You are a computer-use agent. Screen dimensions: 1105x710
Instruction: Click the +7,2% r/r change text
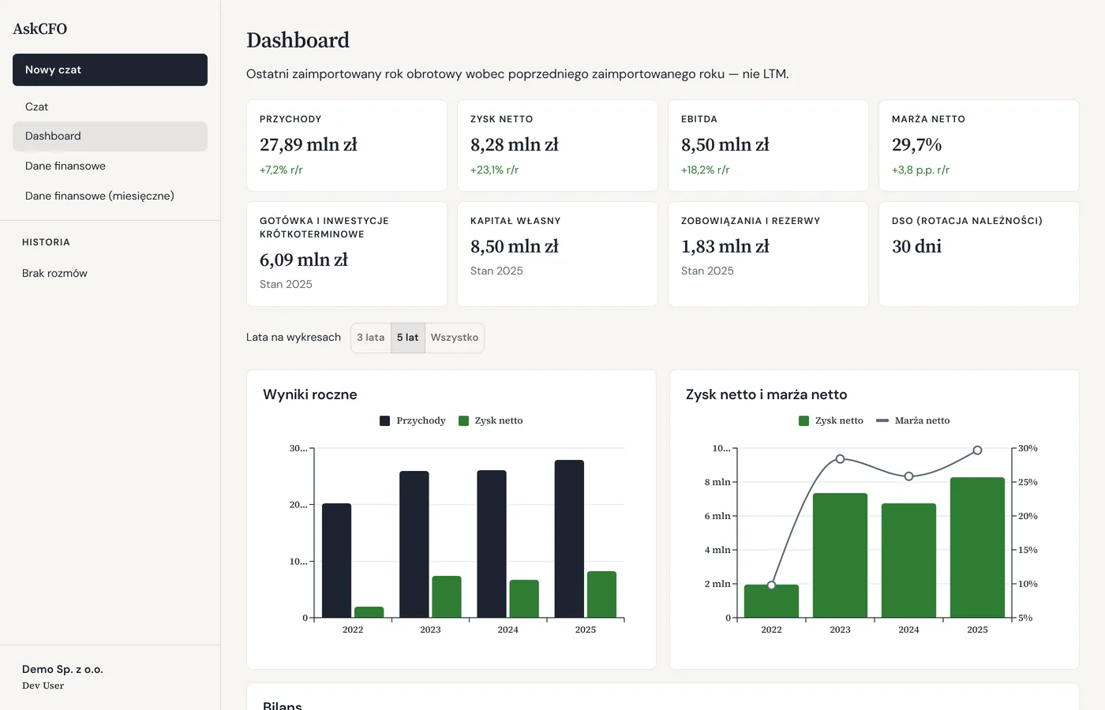[281, 170]
